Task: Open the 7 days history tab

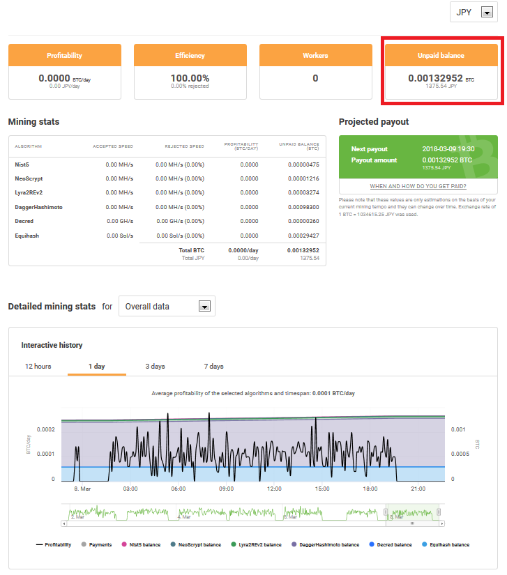Action: tap(214, 367)
